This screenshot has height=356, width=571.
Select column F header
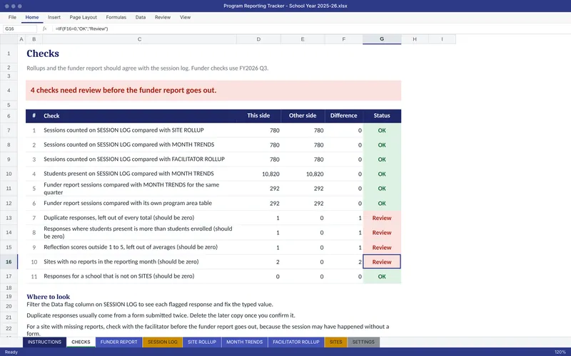tap(344, 39)
